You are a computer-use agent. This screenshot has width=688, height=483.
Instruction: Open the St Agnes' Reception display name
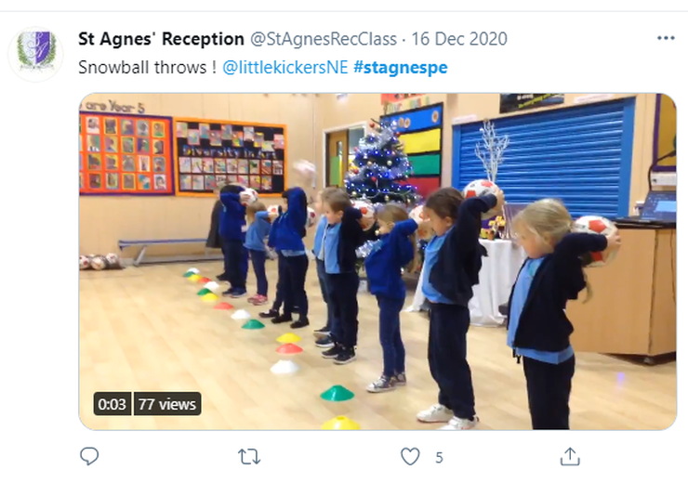pyautogui.click(x=161, y=39)
